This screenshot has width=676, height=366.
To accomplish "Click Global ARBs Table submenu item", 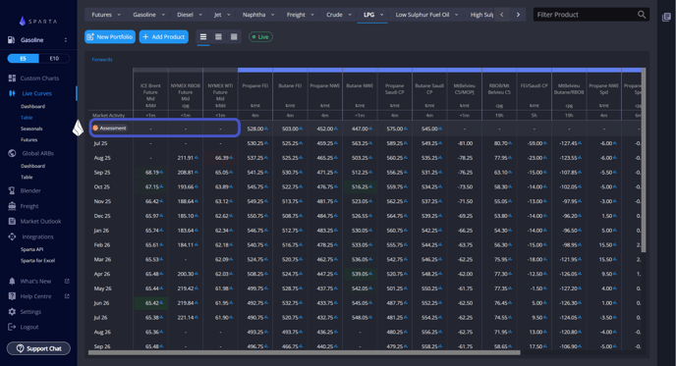I will click(x=27, y=177).
